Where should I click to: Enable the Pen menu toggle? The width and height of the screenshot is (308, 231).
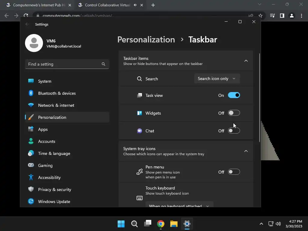(x=234, y=172)
